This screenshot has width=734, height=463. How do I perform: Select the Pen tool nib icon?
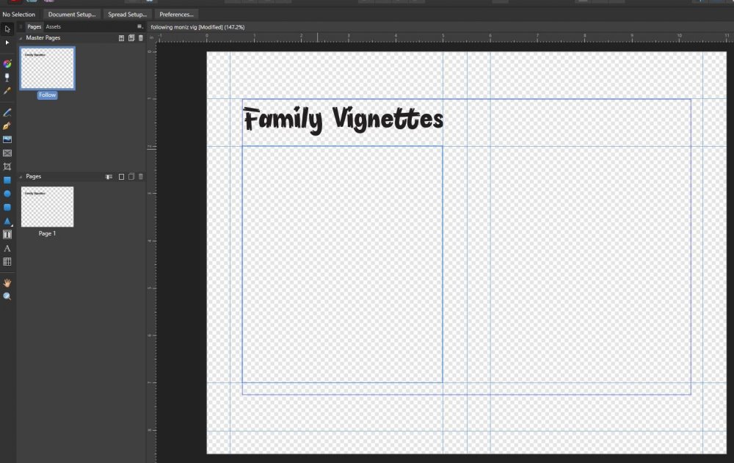[7, 125]
